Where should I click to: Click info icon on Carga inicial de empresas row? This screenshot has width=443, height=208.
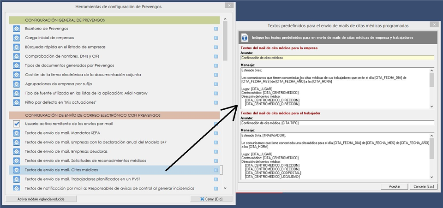tap(216, 38)
